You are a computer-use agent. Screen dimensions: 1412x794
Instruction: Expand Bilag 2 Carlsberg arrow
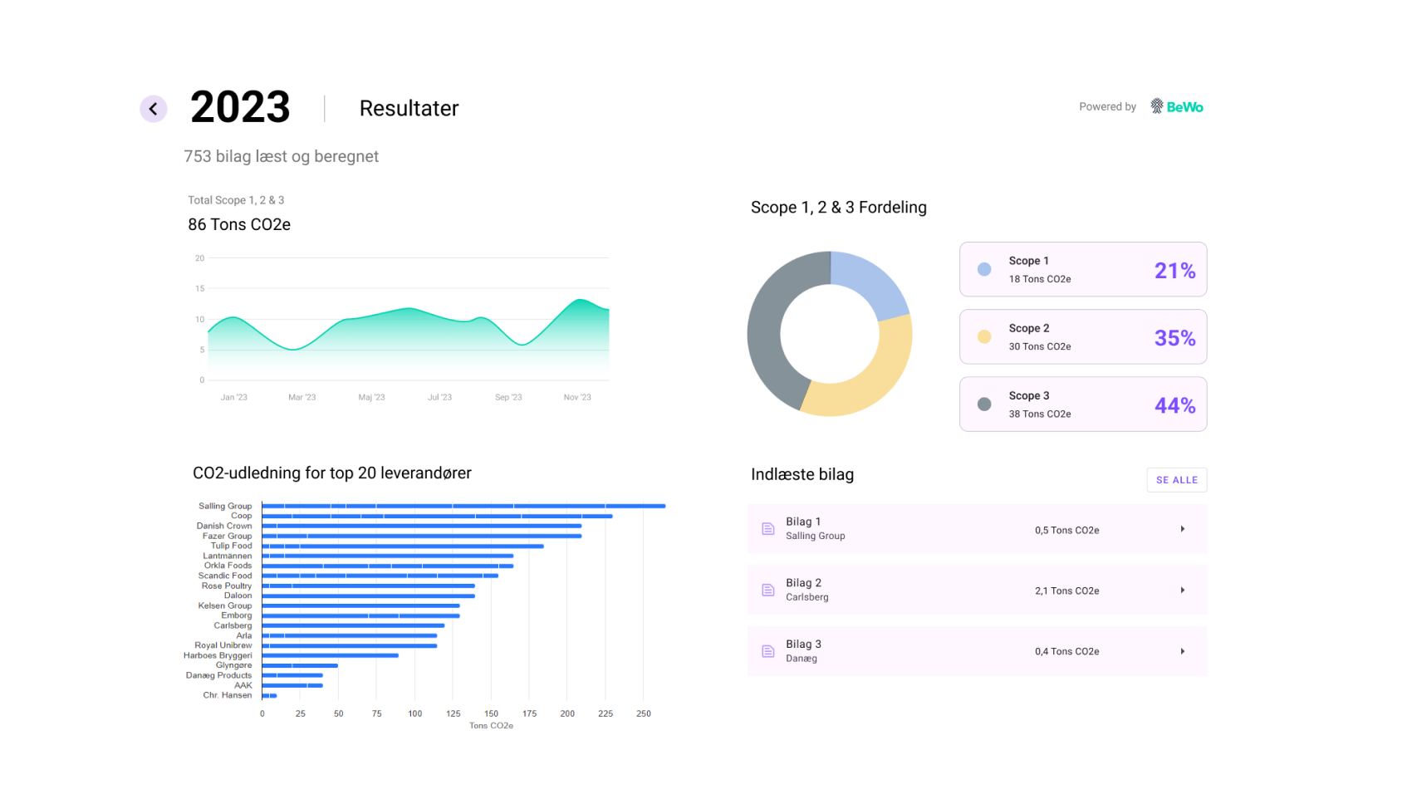[1182, 591]
